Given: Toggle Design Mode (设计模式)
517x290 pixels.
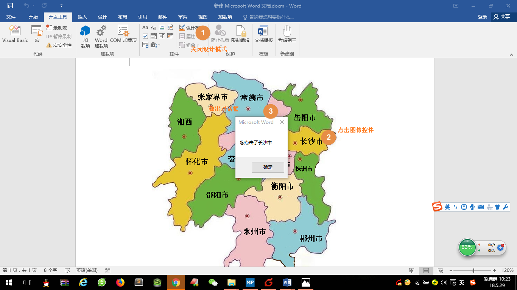Looking at the screenshot, I should [190, 28].
